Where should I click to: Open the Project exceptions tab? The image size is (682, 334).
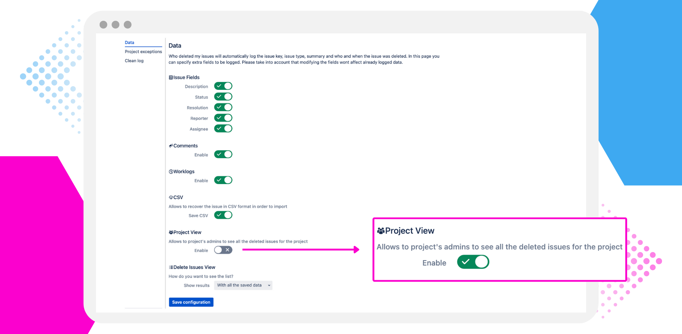[x=143, y=52]
